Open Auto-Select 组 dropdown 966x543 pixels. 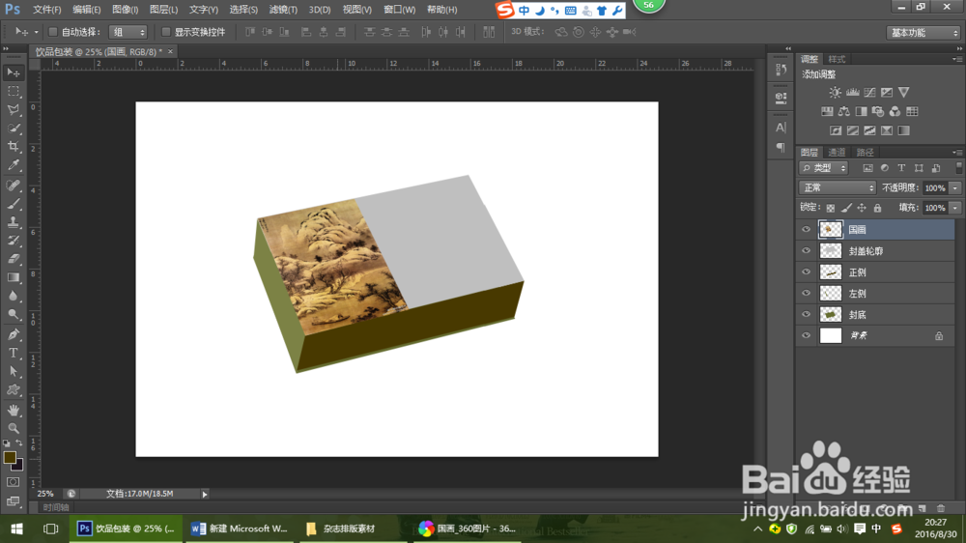128,32
